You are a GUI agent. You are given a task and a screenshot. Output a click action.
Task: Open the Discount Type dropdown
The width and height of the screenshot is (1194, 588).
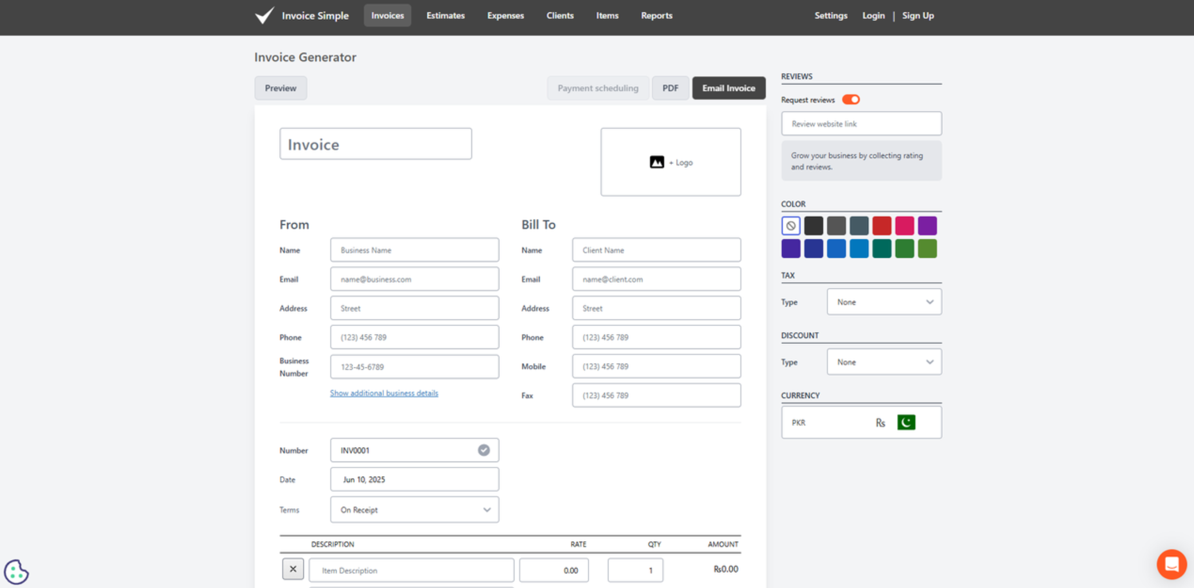884,362
